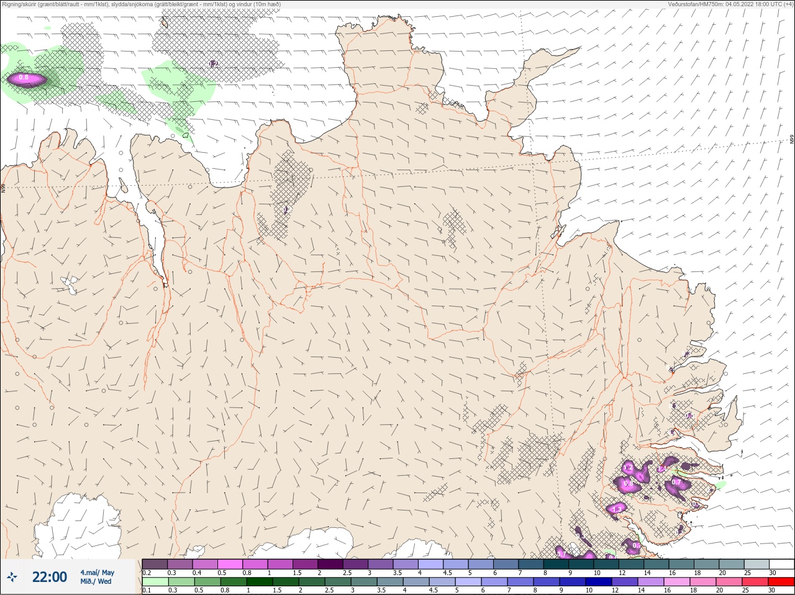Viewport: 795px width, 595px height.
Task: Select bottom legend red swatch after 30
Action: pyautogui.click(x=782, y=582)
